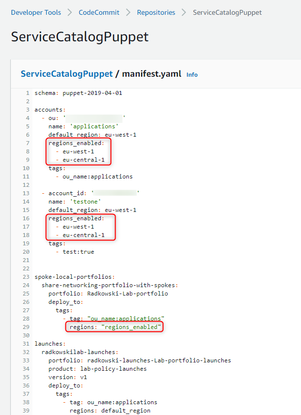Image resolution: width=301 pixels, height=415 pixels.
Task: Click the name: 'testone' line
Action: point(75,202)
